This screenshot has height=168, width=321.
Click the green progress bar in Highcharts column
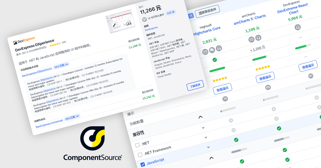point(217,70)
